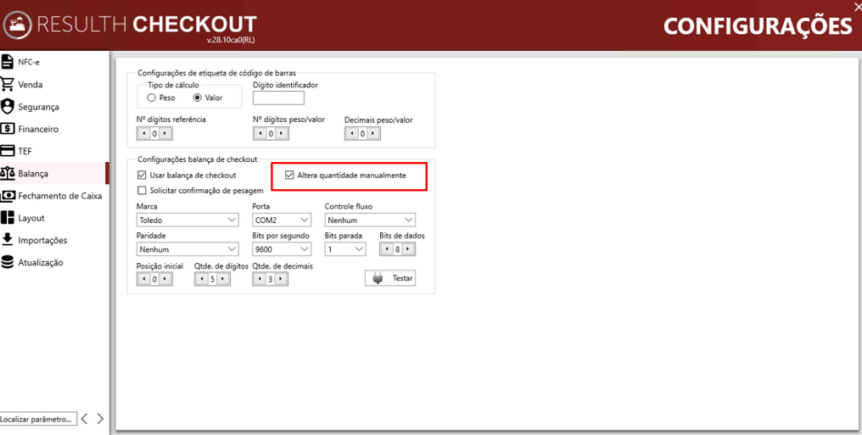Click the Importações download icon
Screen dimensions: 862x435
tap(7, 239)
